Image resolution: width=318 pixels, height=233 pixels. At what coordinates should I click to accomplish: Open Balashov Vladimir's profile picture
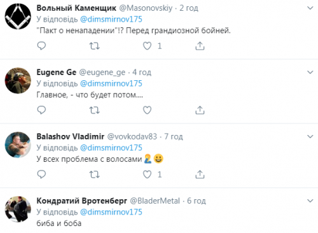click(x=18, y=145)
